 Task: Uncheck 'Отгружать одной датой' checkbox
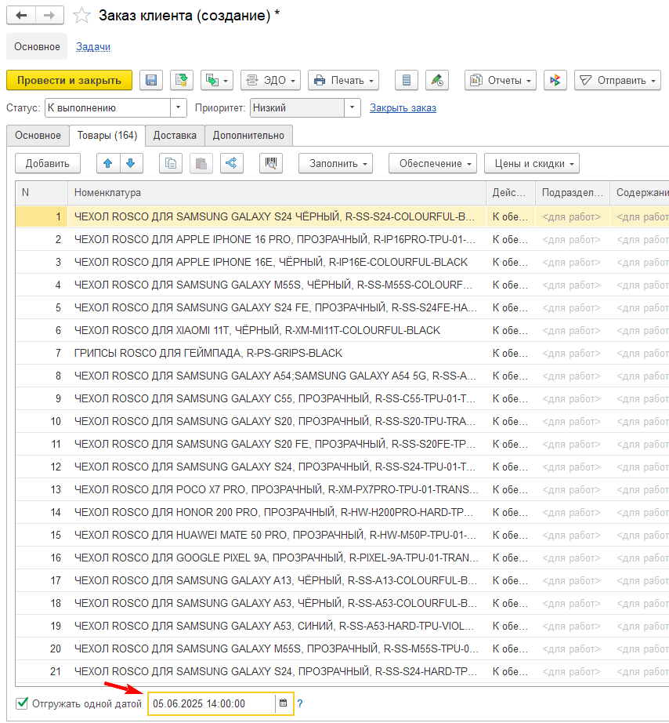[23, 703]
